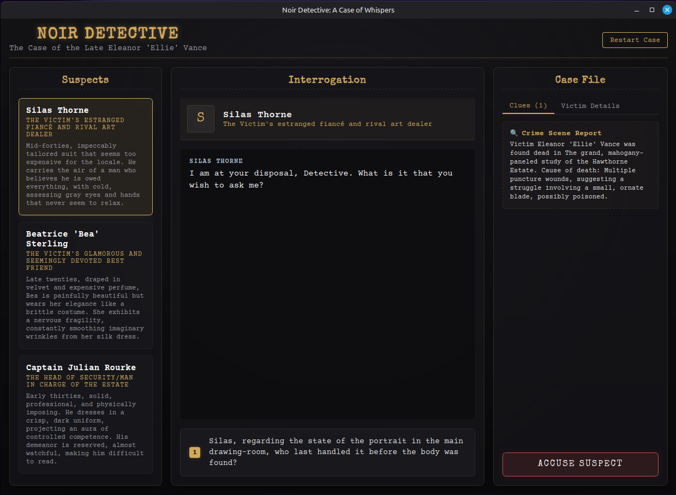Click the Crime Scene Report title

click(x=561, y=133)
